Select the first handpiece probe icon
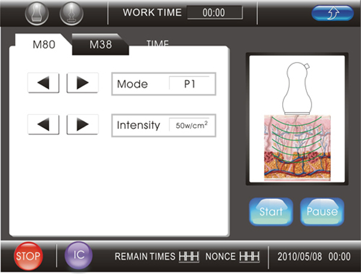Screen dimensions: 361x274 (37, 13)
